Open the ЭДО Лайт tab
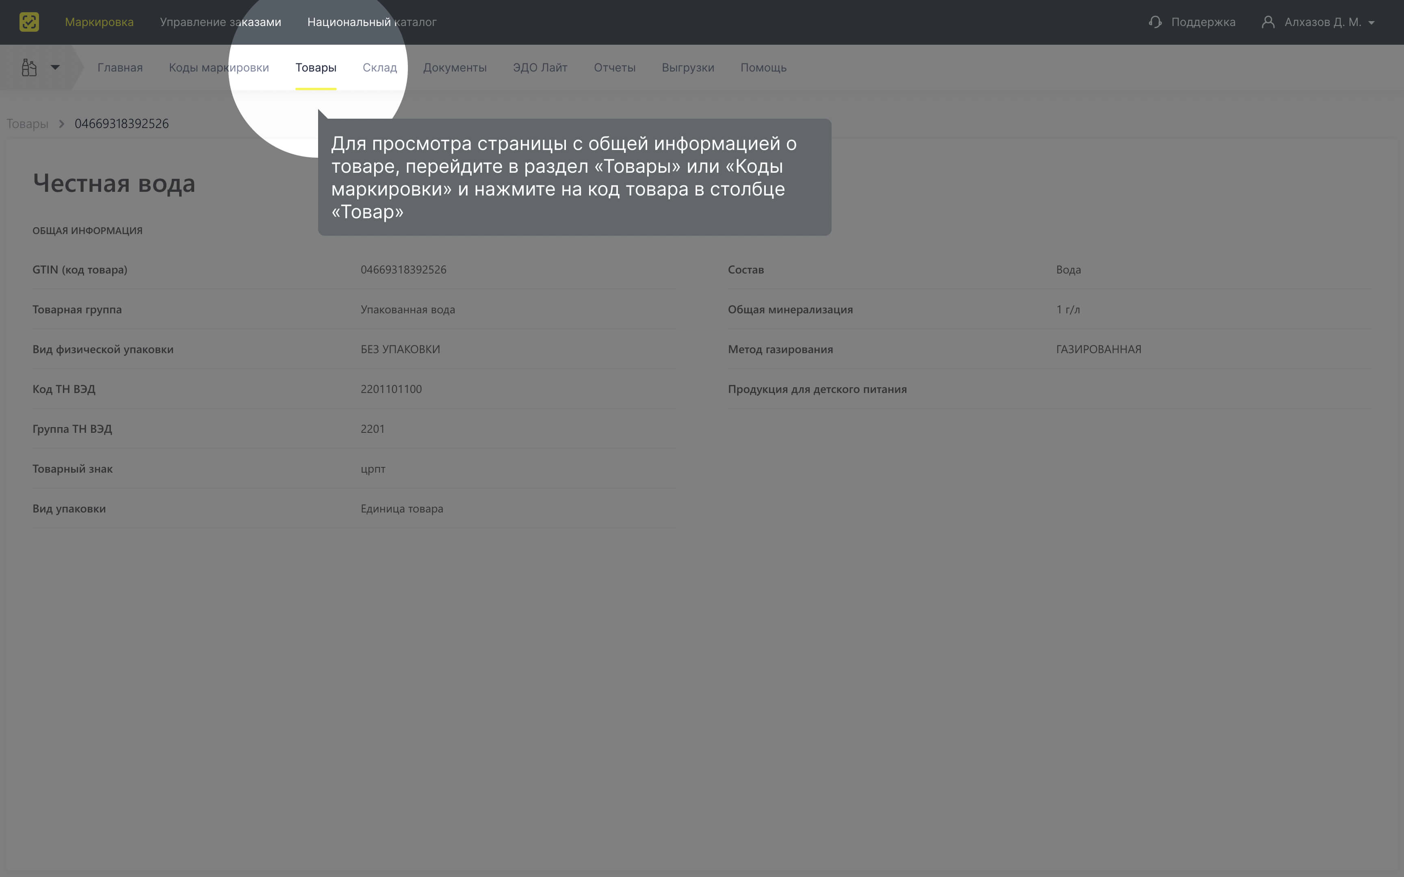Viewport: 1404px width, 877px height. [x=539, y=67]
